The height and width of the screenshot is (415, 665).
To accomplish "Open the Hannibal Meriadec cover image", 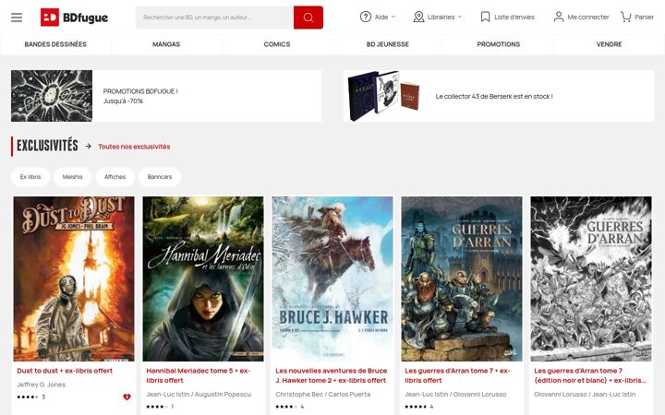I will tap(203, 279).
